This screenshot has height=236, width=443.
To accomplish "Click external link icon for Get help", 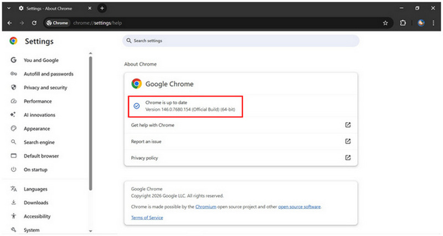I will click(348, 125).
